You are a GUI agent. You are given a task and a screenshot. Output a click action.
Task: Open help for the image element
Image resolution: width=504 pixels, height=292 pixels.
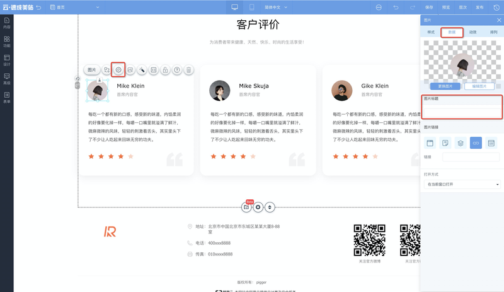(177, 70)
